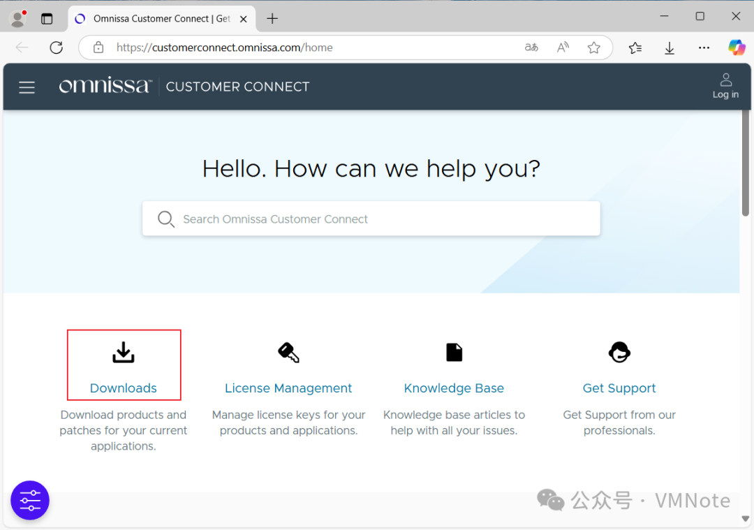This screenshot has width=754, height=530.
Task: Minimize the browser window
Action: point(664,16)
